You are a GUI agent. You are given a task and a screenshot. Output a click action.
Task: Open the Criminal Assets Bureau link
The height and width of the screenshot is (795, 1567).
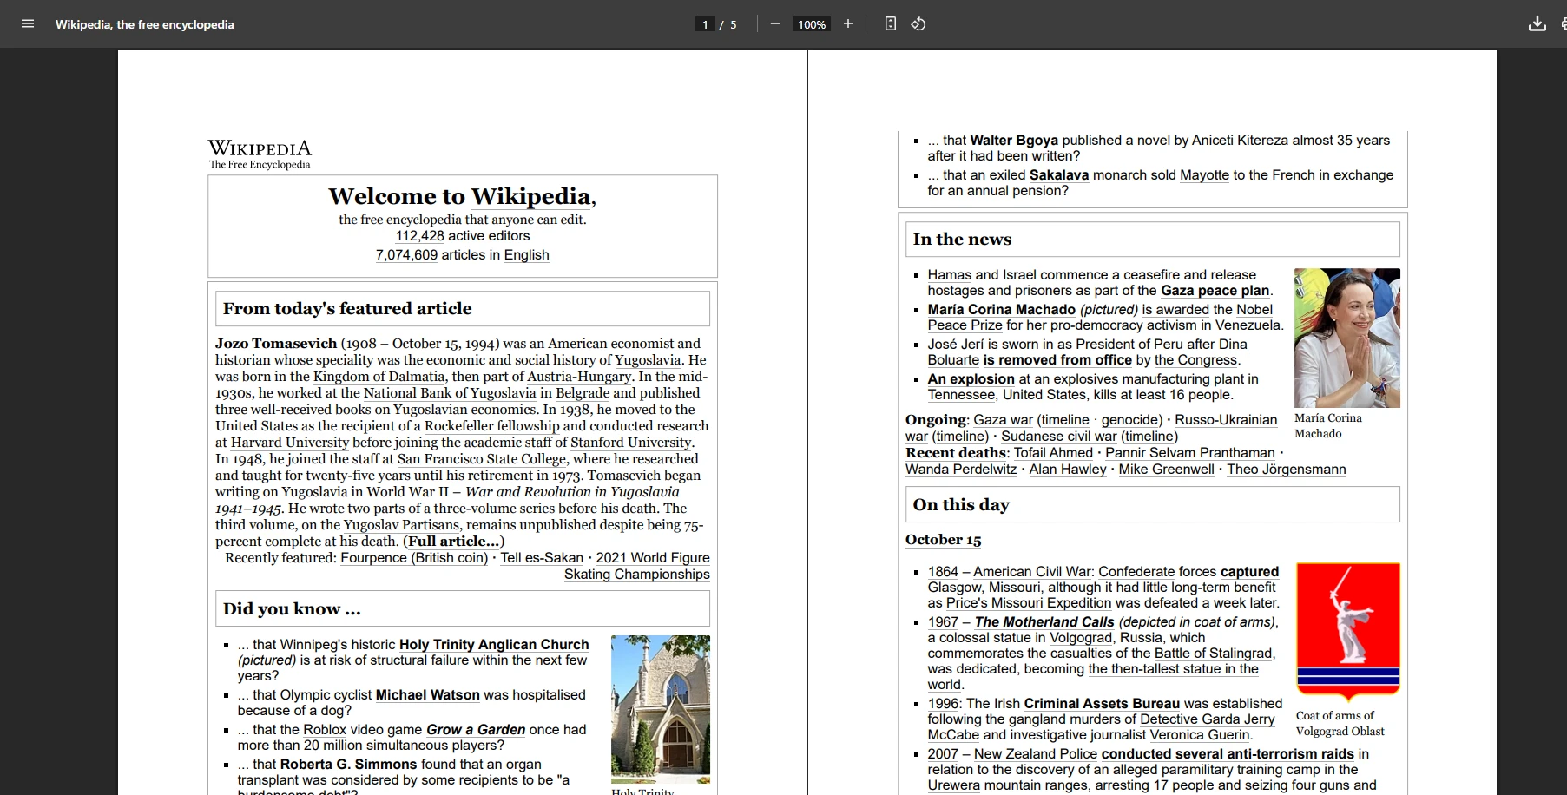[x=1101, y=704]
